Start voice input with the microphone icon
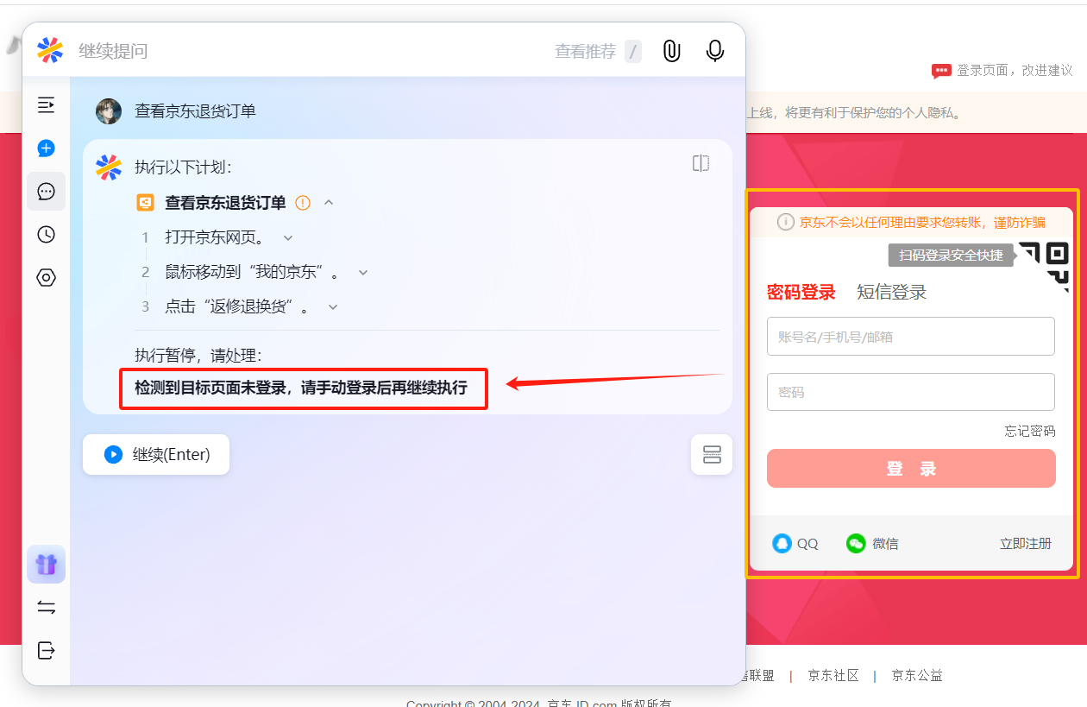The height and width of the screenshot is (707, 1087). [714, 51]
